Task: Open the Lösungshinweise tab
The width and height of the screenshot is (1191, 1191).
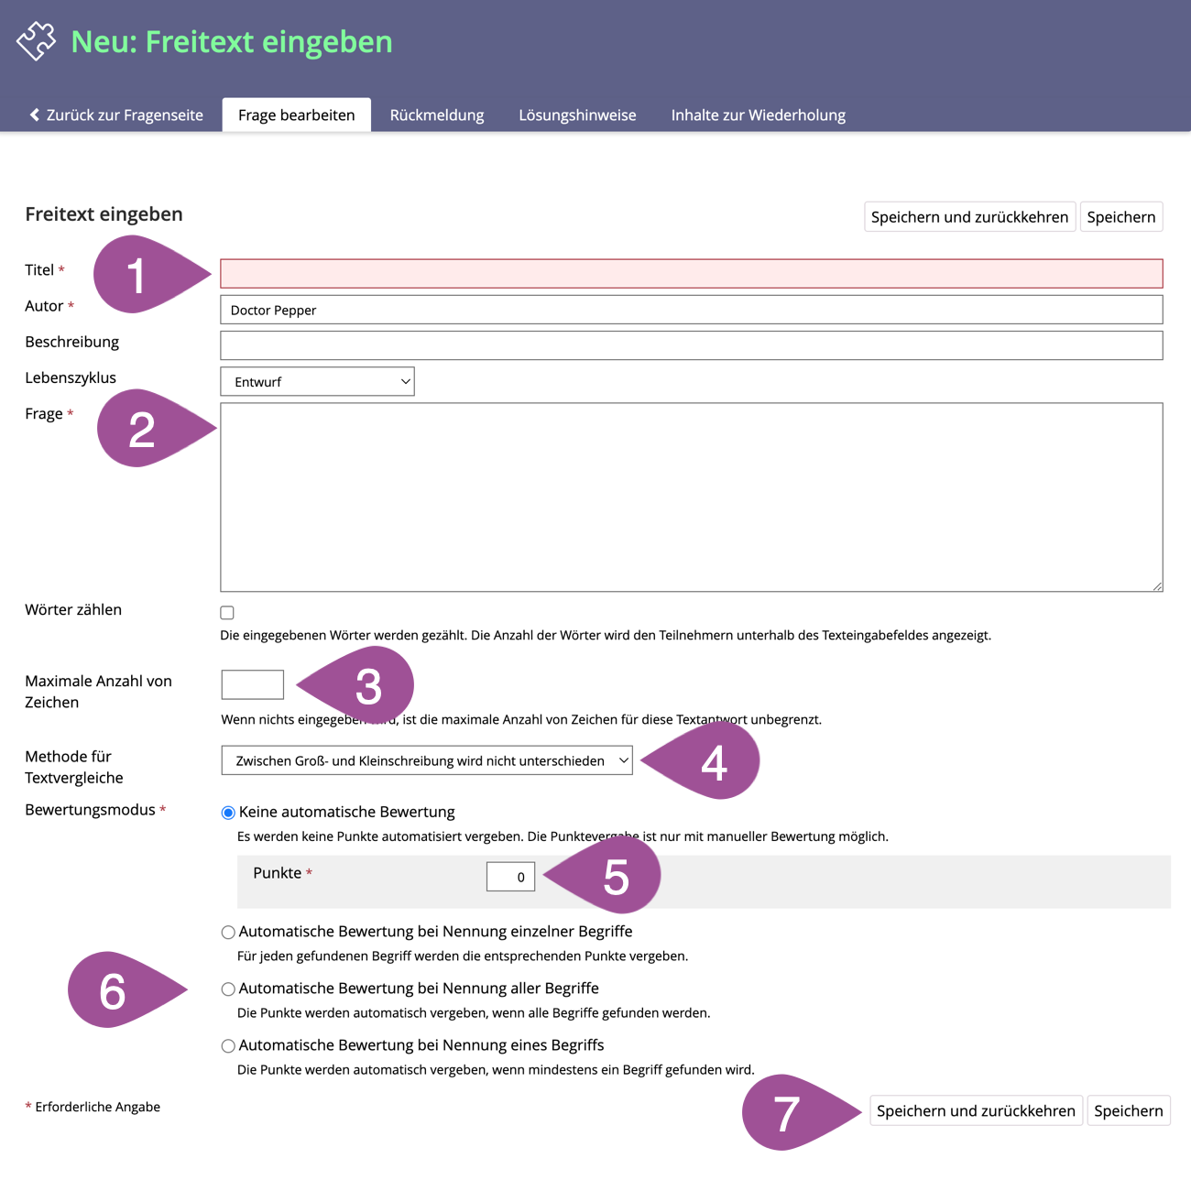Action: point(577,115)
